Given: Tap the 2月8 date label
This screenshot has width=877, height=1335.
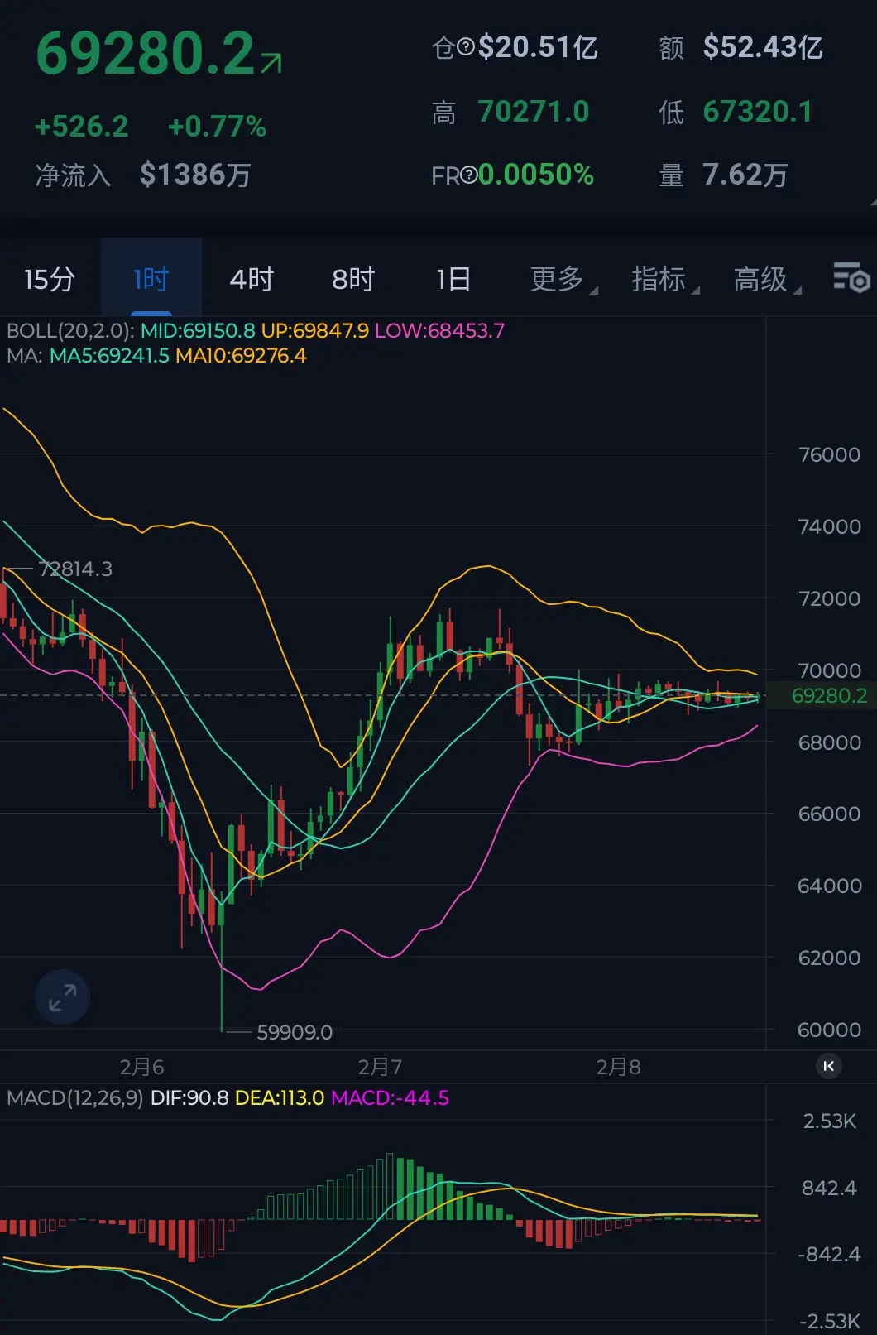Looking at the screenshot, I should pyautogui.click(x=619, y=1067).
